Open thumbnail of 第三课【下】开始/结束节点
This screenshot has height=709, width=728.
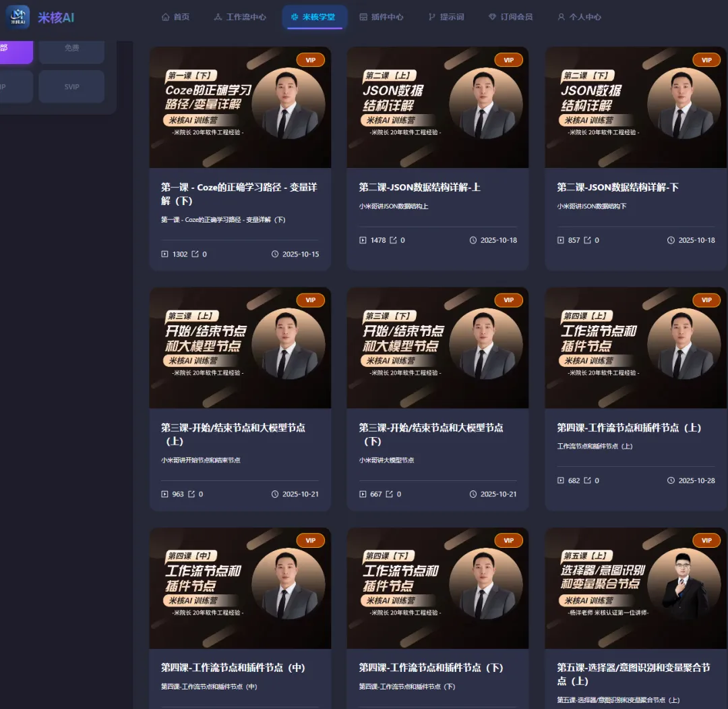pyautogui.click(x=438, y=348)
